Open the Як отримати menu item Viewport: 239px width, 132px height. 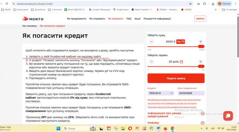tap(97, 19)
